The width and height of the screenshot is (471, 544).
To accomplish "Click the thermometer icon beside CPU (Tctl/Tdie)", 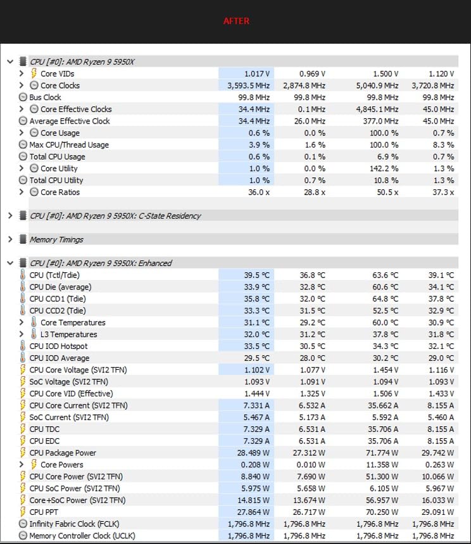I will (x=23, y=275).
